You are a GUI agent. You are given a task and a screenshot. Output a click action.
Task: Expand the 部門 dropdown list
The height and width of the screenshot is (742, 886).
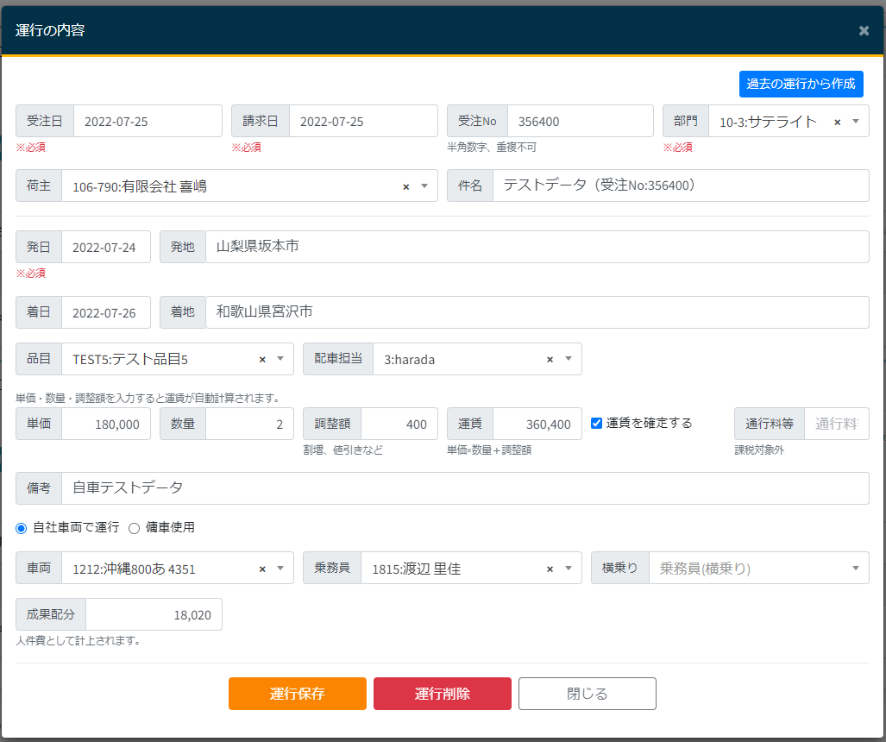[857, 121]
